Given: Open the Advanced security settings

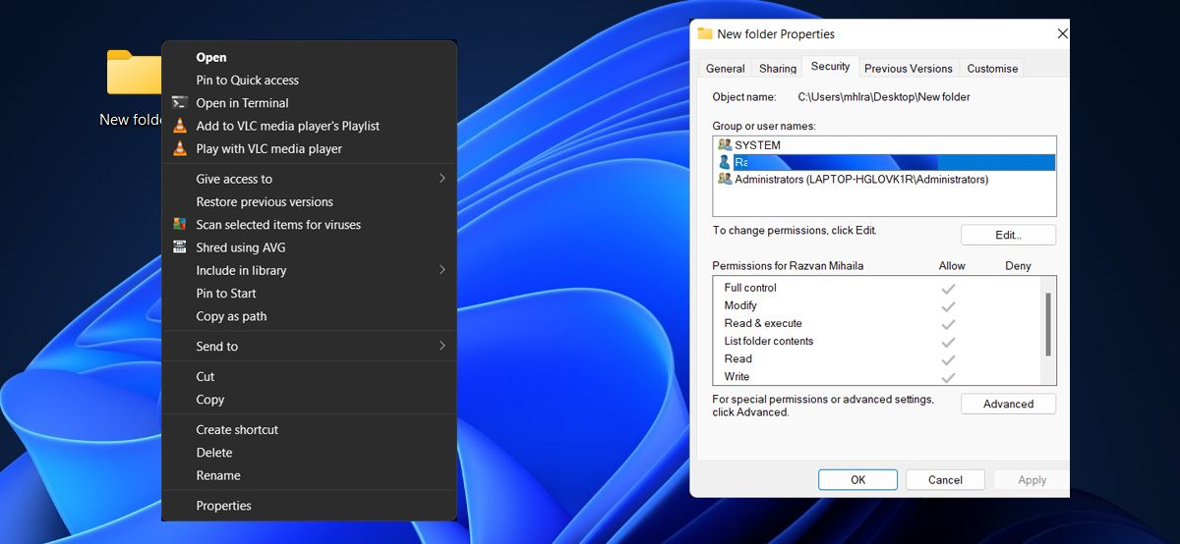Looking at the screenshot, I should pos(1008,404).
